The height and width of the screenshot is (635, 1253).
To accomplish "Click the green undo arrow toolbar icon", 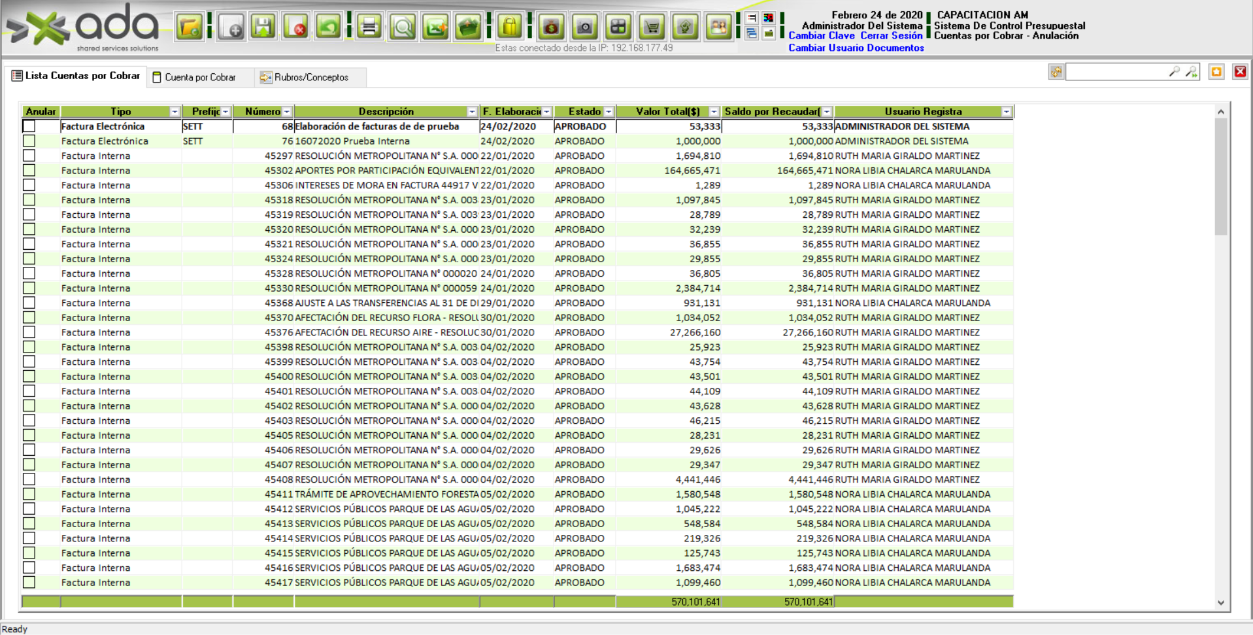I will (328, 27).
